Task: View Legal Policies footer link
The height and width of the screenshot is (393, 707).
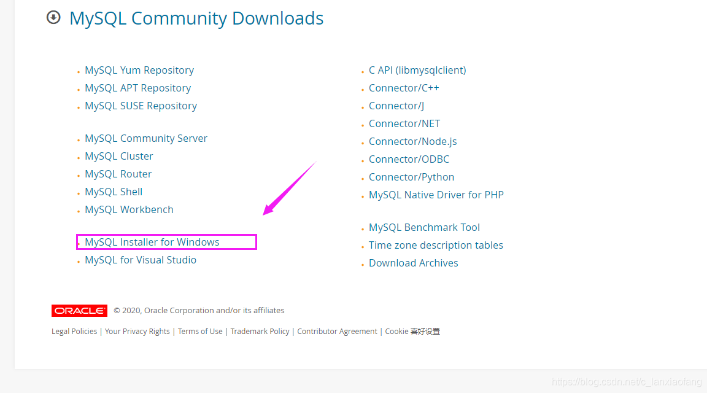Action: pyautogui.click(x=74, y=331)
